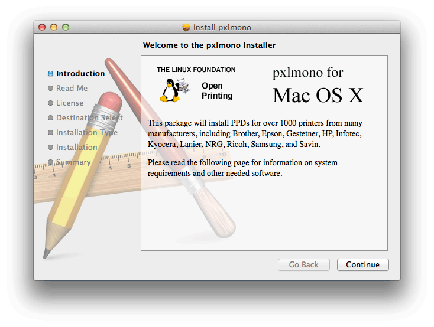The width and height of the screenshot is (434, 327).
Task: Select the Destination Select step
Action: click(89, 117)
